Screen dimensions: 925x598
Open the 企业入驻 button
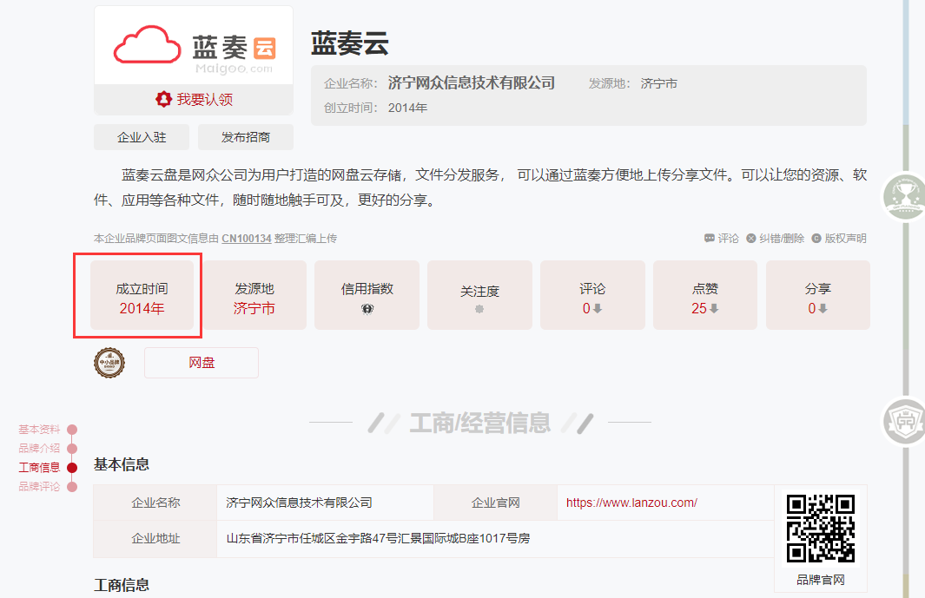pos(142,137)
